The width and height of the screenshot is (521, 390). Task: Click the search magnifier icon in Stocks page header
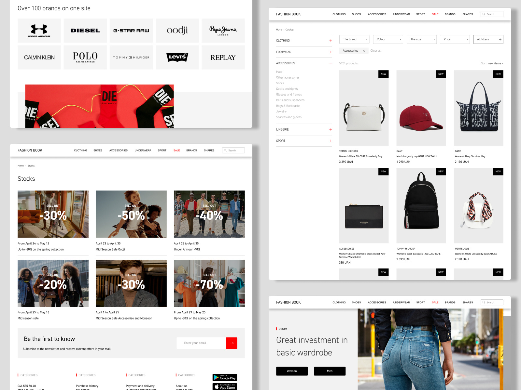(225, 150)
